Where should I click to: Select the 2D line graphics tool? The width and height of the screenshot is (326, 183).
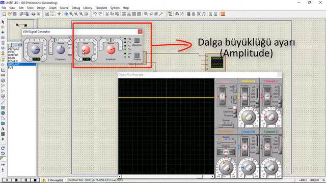click(x=3, y=103)
